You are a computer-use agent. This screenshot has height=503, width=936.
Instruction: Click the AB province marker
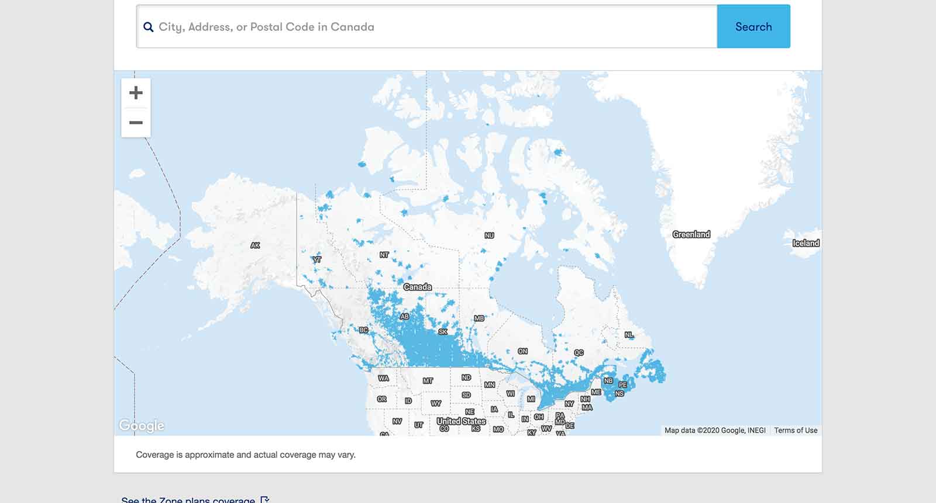click(404, 317)
